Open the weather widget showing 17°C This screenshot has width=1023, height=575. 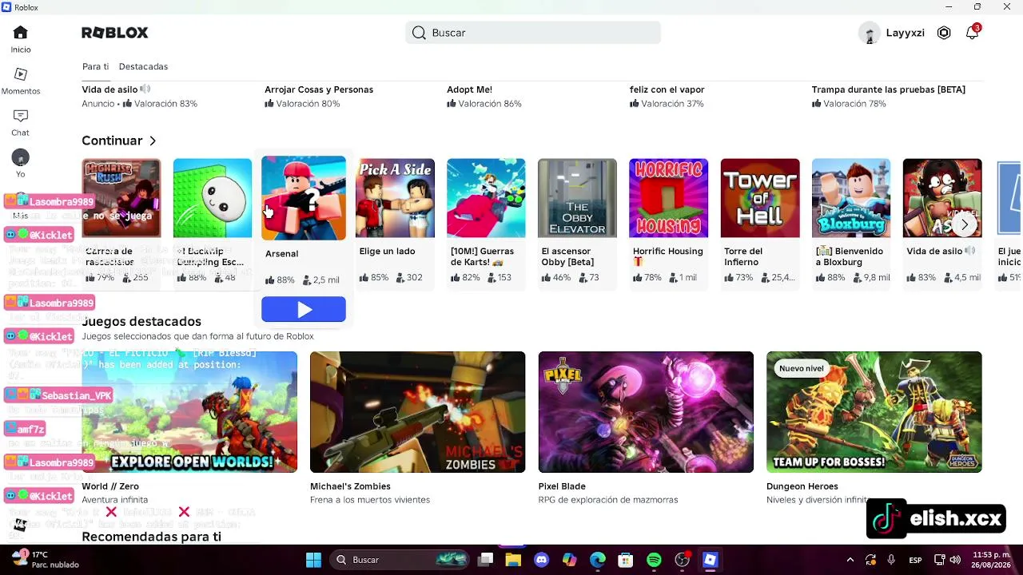45,560
